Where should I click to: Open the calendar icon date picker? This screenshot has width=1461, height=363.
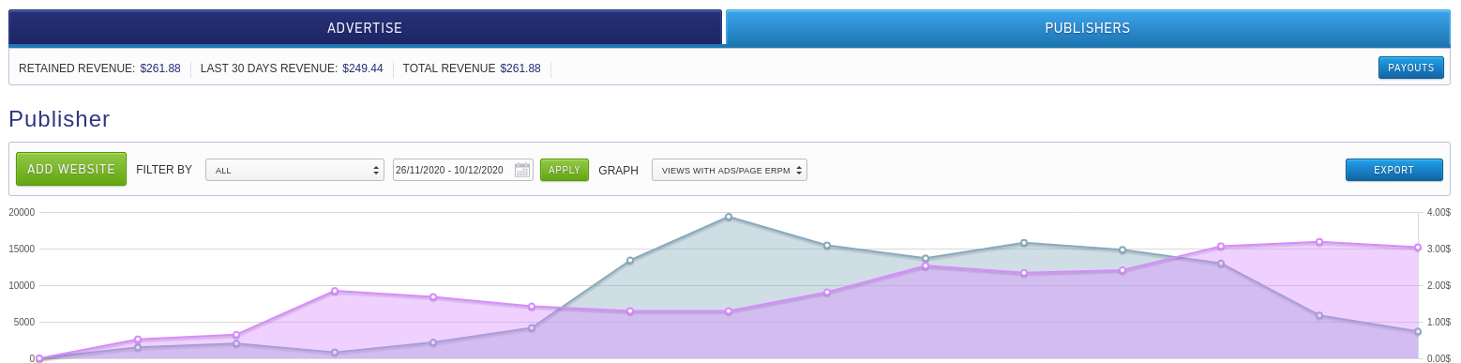pyautogui.click(x=522, y=170)
